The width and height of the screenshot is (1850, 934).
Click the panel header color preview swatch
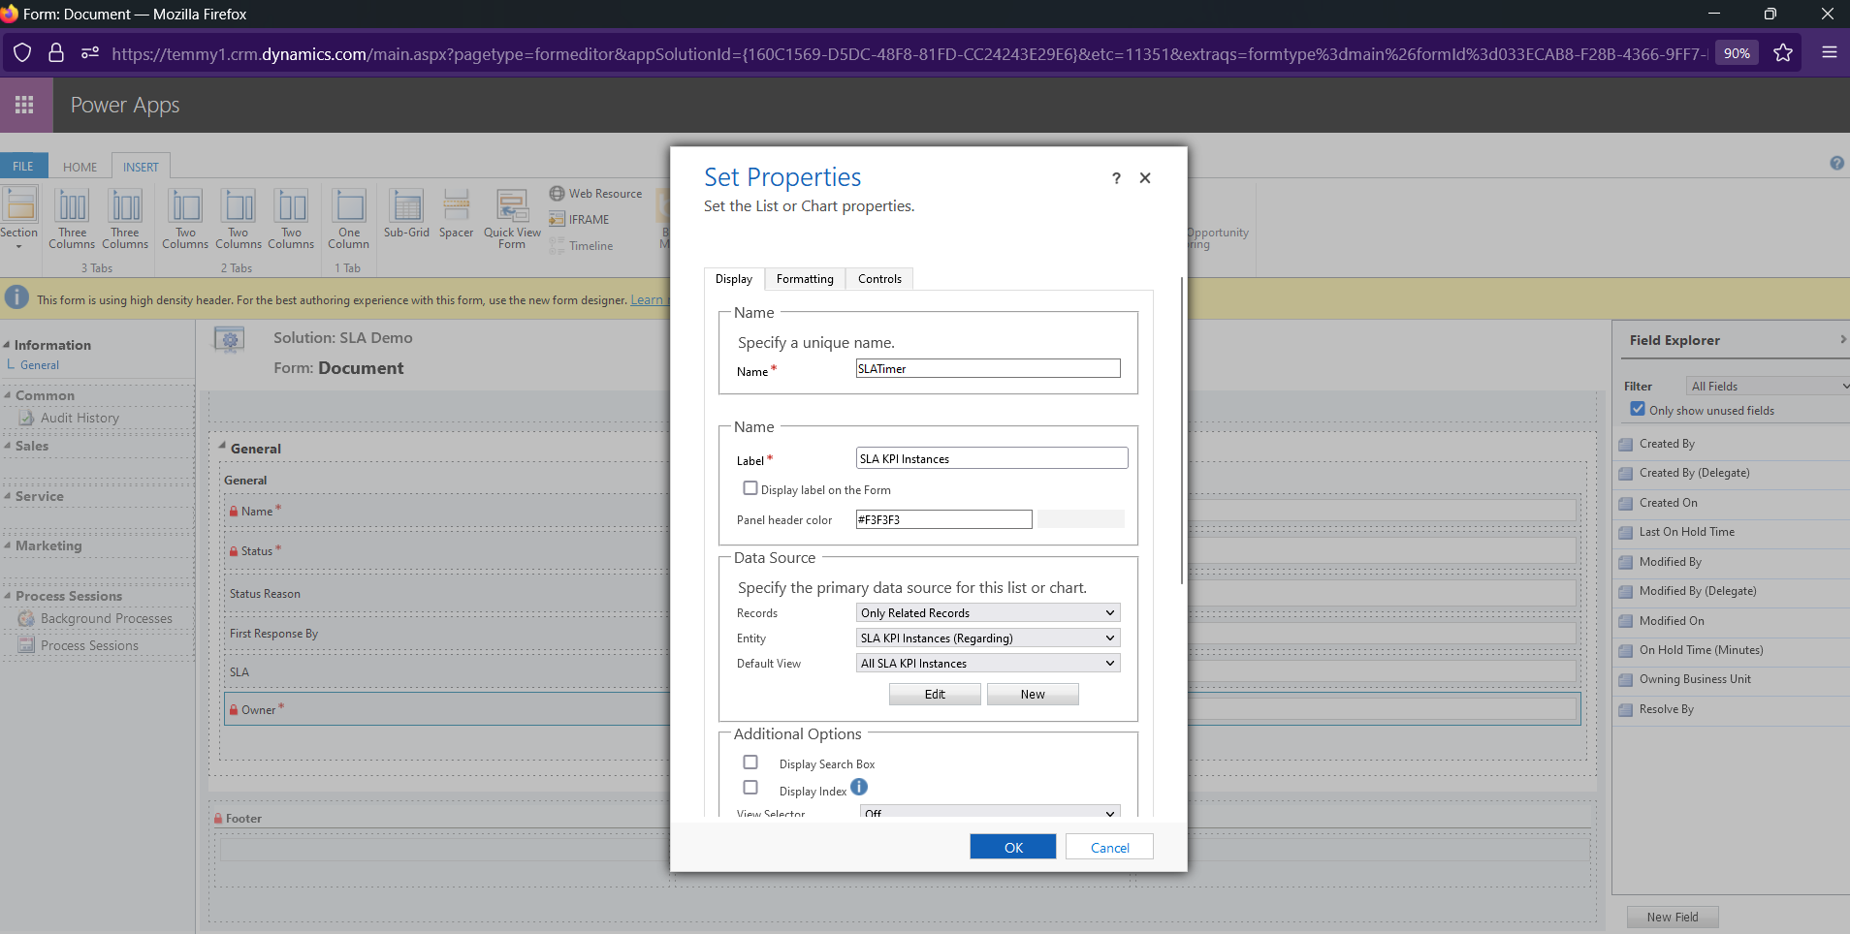1081,519
